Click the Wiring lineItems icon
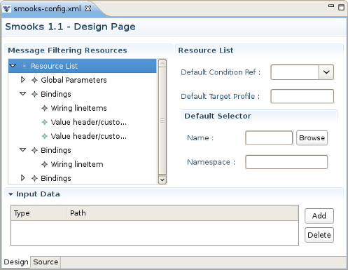Image resolution: width=348 pixels, height=270 pixels. [x=45, y=108]
